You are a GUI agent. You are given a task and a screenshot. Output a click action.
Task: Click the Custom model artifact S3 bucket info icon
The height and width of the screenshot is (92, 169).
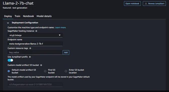41,65
